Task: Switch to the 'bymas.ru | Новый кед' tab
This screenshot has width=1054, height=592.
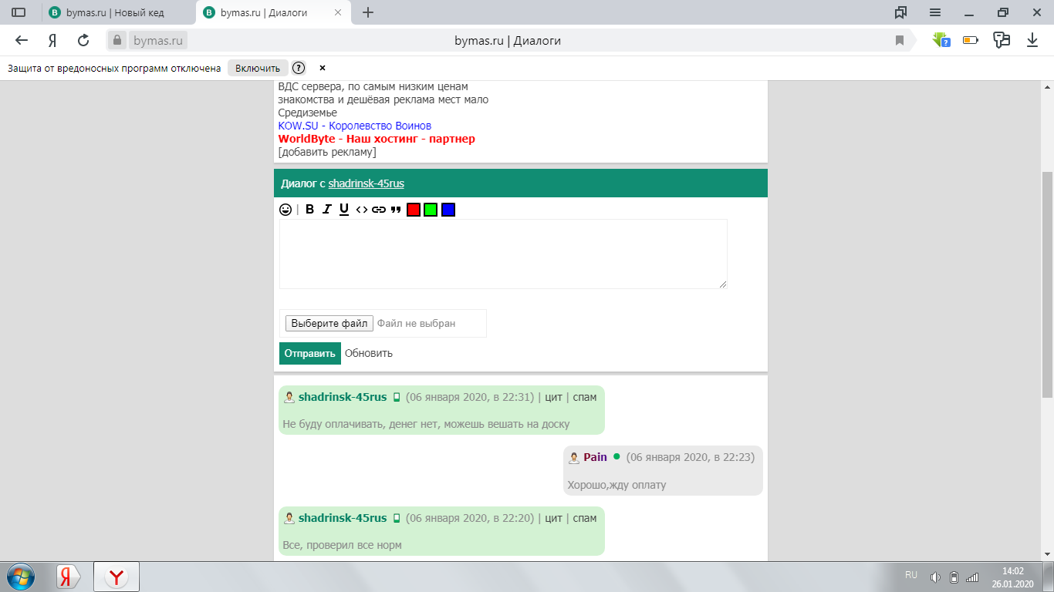Action: [118, 12]
